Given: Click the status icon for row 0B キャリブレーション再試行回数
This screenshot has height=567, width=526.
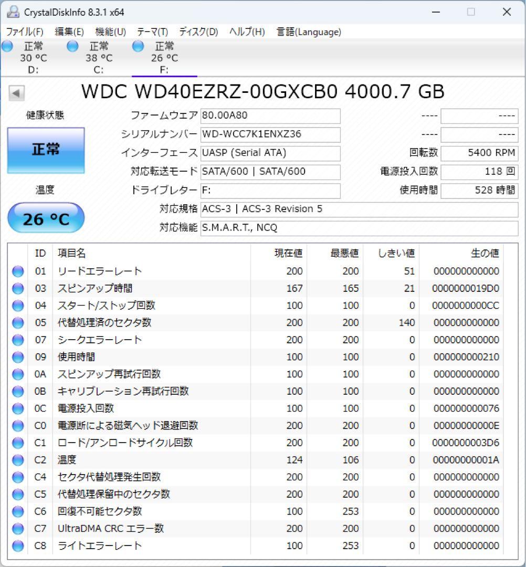Looking at the screenshot, I should point(18,392).
